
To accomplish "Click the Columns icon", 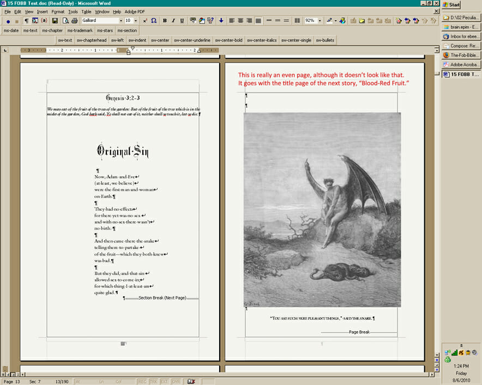I will coord(297,21).
